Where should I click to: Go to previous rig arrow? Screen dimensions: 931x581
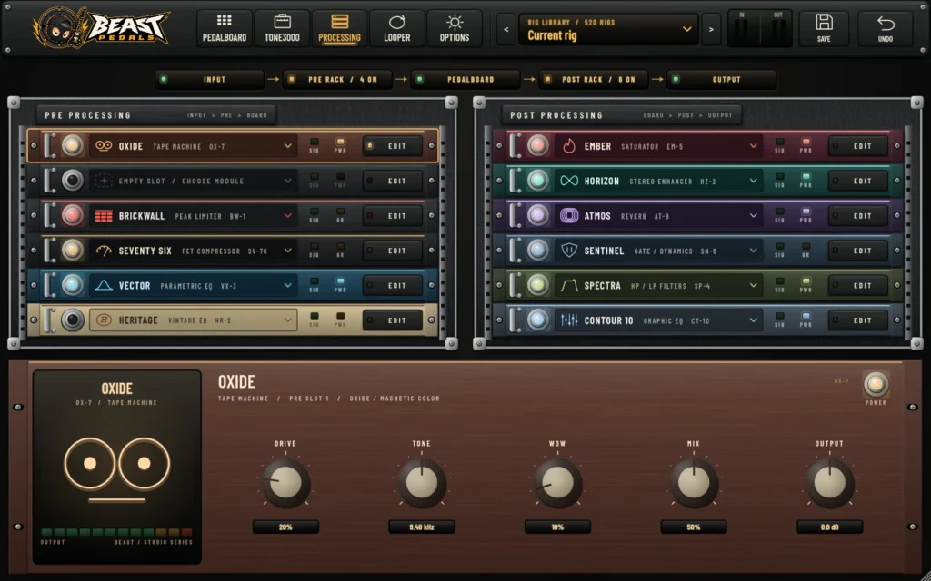tap(506, 29)
